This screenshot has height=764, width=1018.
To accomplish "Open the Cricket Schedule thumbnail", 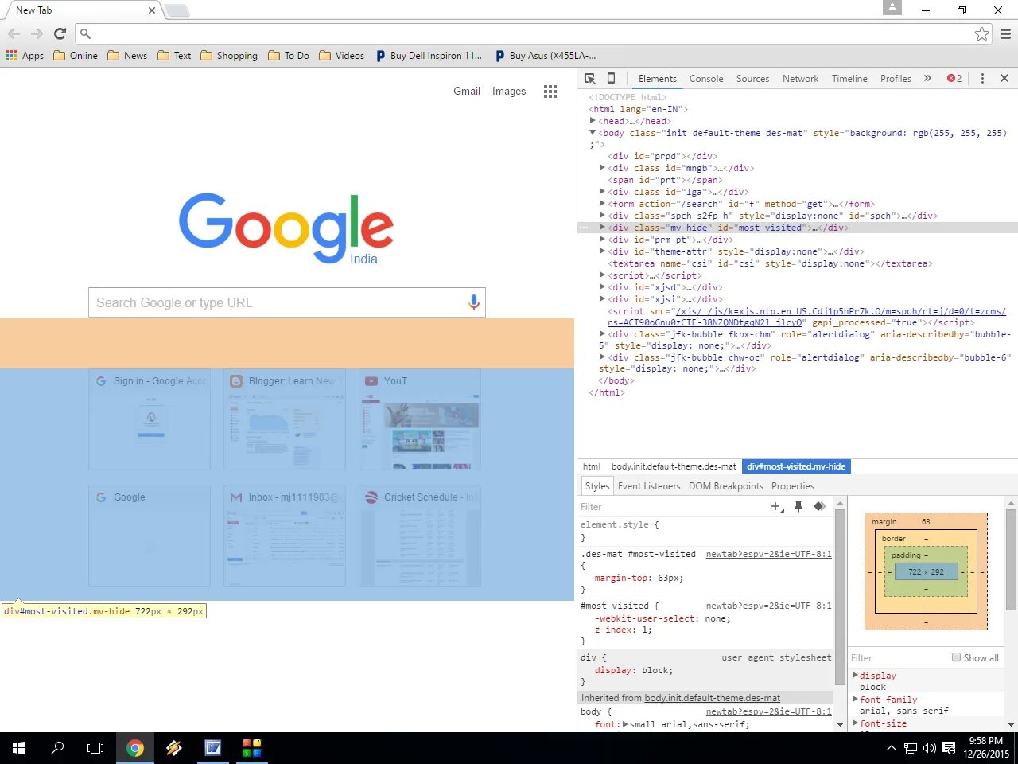I will (420, 536).
